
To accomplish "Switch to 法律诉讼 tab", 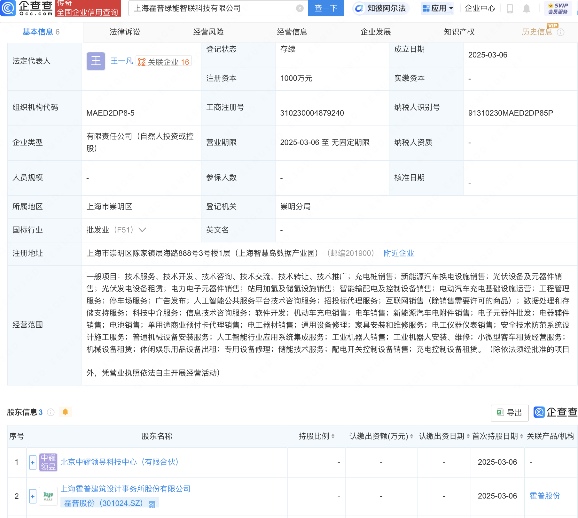I will click(x=125, y=32).
